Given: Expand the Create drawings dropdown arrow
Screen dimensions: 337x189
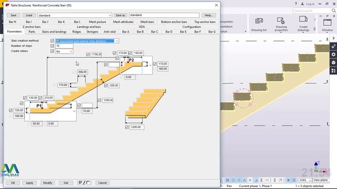Looking at the screenshot, I should click(x=303, y=33).
